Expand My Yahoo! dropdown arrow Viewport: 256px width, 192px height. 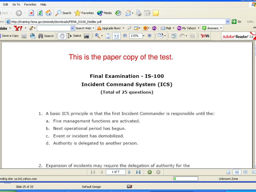click(198, 28)
